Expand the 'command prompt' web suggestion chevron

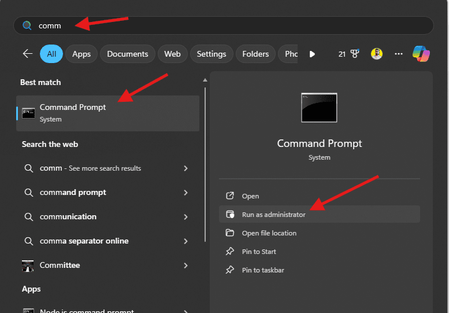point(185,193)
